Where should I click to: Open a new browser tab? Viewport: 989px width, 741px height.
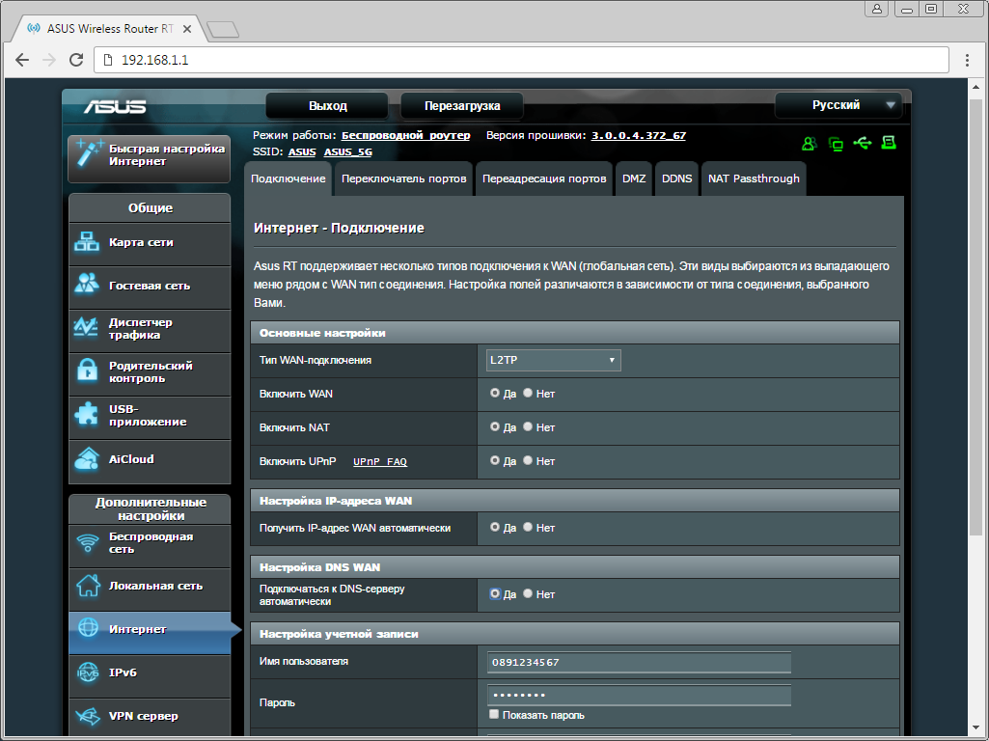pyautogui.click(x=222, y=29)
